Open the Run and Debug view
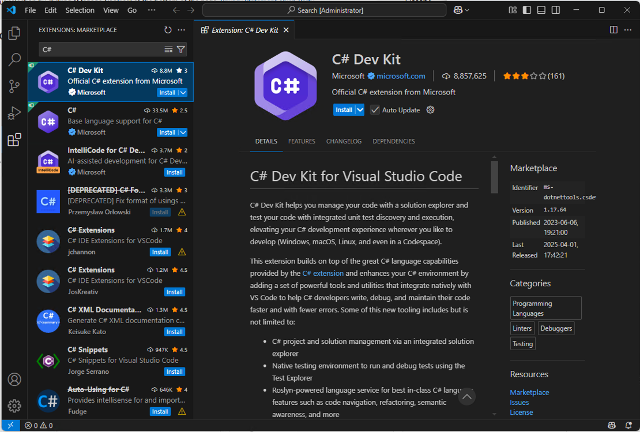The image size is (640, 432). click(x=14, y=113)
